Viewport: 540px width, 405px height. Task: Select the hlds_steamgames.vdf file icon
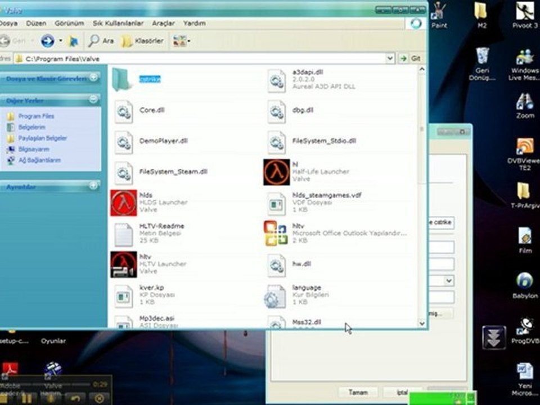click(x=277, y=204)
